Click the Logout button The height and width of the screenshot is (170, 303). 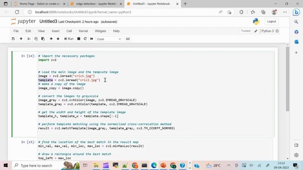click(271, 22)
